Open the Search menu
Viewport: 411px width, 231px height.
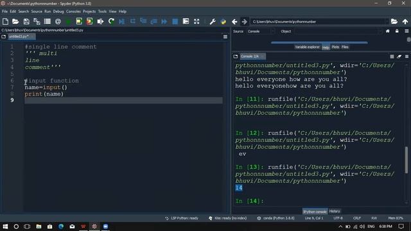[x=23, y=12]
